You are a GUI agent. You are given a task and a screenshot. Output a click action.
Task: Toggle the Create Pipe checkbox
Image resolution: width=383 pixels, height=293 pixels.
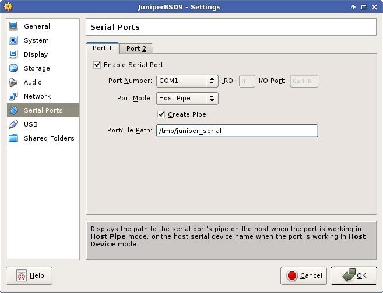[161, 114]
